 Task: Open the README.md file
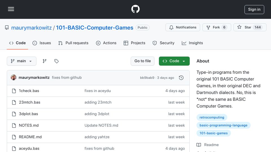[30, 137]
